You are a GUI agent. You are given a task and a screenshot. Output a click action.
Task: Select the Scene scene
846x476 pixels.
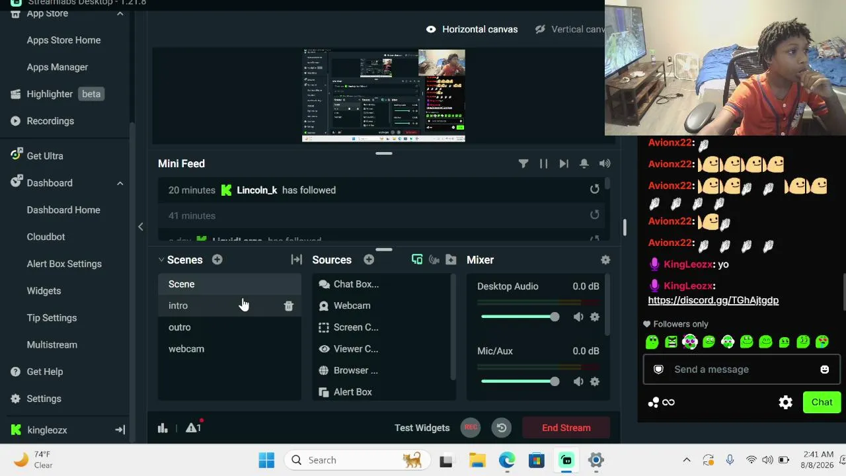(229, 284)
